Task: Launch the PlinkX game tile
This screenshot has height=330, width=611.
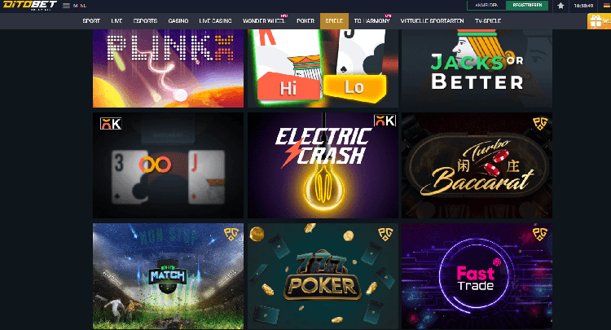Action: [168, 68]
